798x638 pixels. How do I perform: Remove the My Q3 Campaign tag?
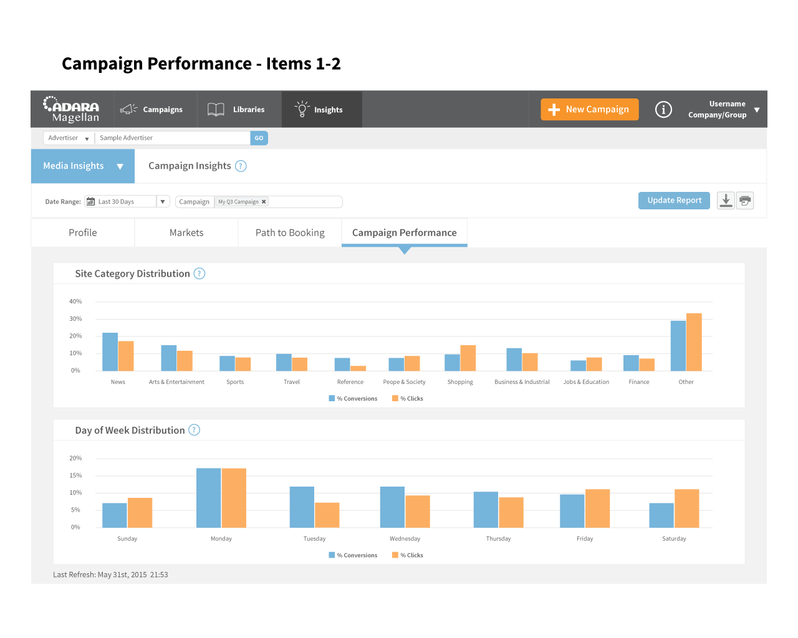pyautogui.click(x=264, y=202)
